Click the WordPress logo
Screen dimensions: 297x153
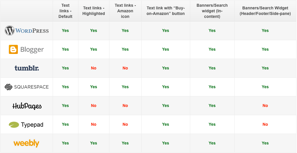[27, 30]
